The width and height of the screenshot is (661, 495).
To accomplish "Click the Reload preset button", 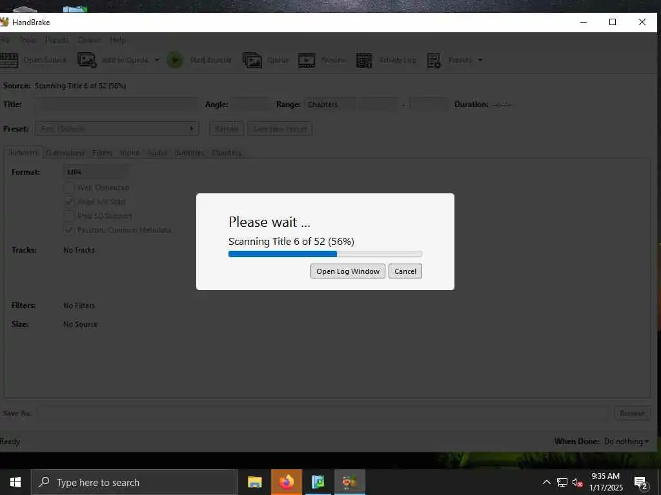I will [x=227, y=129].
